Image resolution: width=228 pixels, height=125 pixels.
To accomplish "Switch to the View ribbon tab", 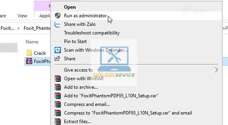I will (x=22, y=16).
